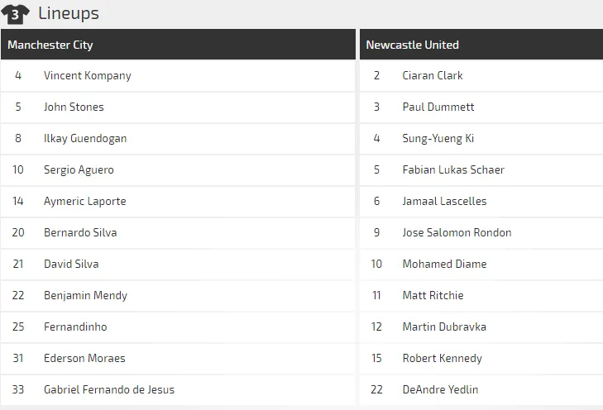The image size is (603, 410).
Task: Open Vincent Kompany's player link
Action: coord(87,75)
